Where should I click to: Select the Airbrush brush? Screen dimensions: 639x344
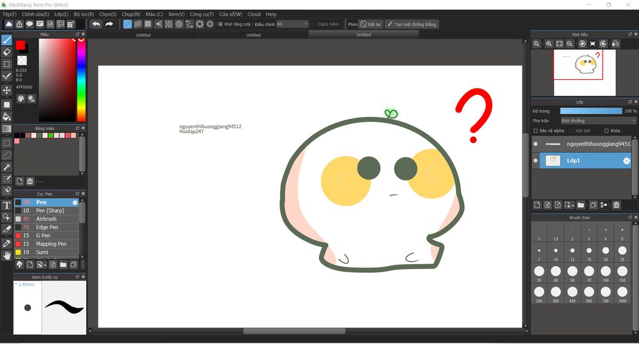[46, 219]
